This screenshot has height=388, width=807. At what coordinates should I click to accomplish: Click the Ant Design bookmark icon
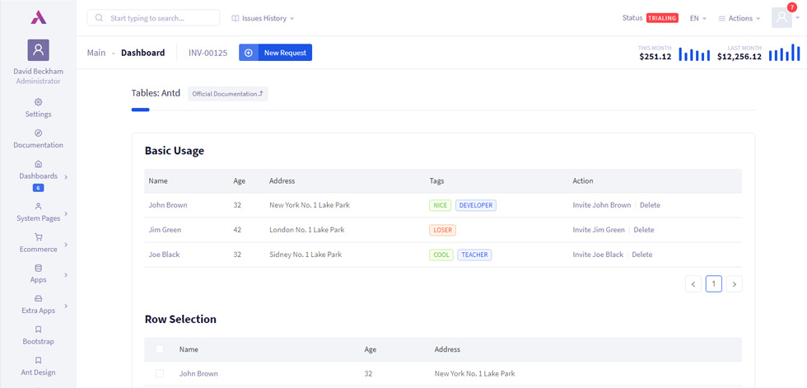click(38, 360)
